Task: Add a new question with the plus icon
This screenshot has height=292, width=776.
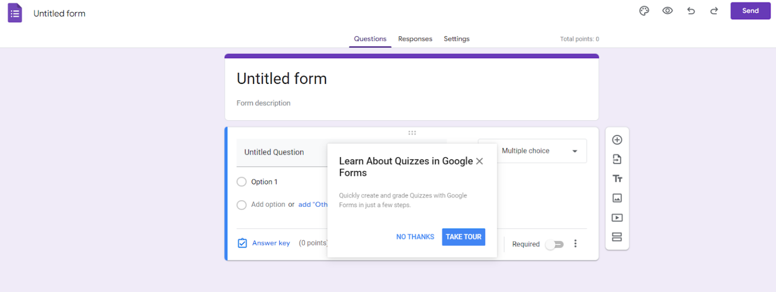Action: (x=617, y=139)
